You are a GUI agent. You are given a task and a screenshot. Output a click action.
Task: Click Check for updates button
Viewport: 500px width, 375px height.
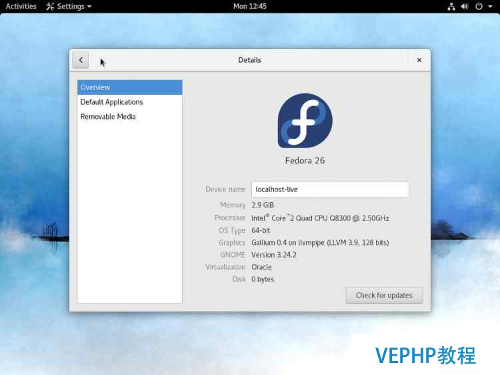[384, 295]
